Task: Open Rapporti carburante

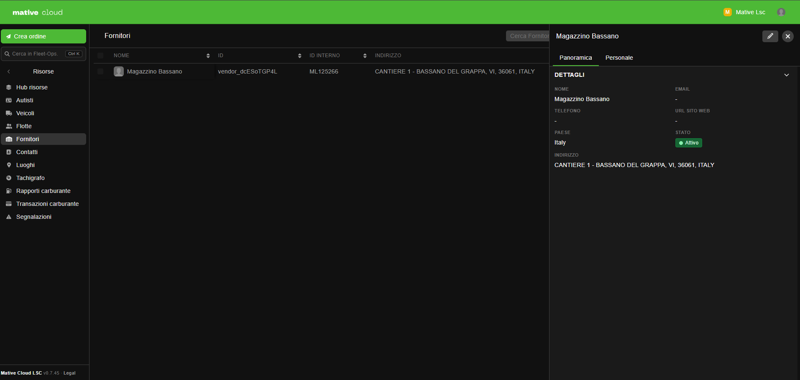Action: pyautogui.click(x=43, y=191)
